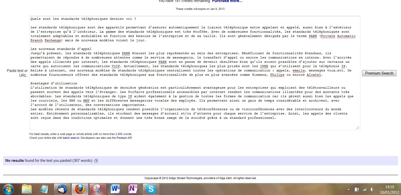Open Windows Explorer from the taskbar
This screenshot has height=195, width=401.
click(x=27, y=189)
